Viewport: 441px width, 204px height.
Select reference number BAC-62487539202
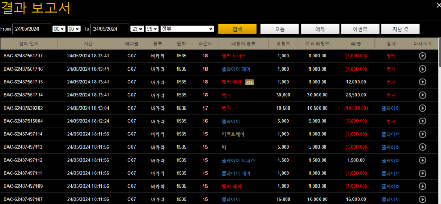(x=23, y=108)
